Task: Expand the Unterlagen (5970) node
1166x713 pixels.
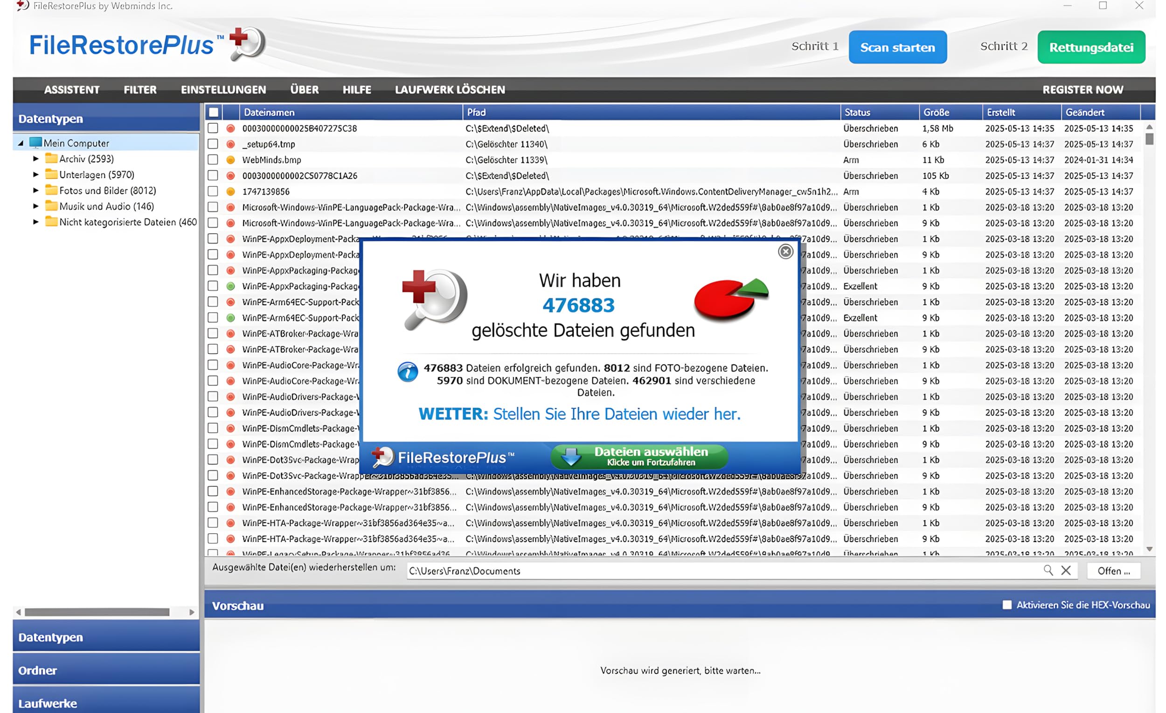Action: point(35,174)
